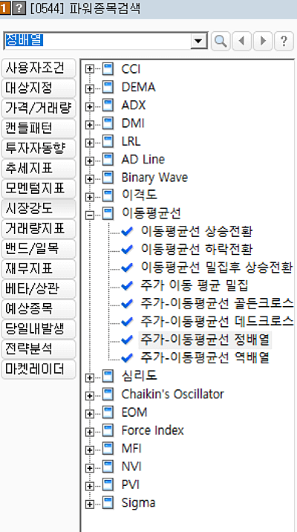This screenshot has width=297, height=532.
Task: Select the Force Index folder icon
Action: click(x=108, y=430)
